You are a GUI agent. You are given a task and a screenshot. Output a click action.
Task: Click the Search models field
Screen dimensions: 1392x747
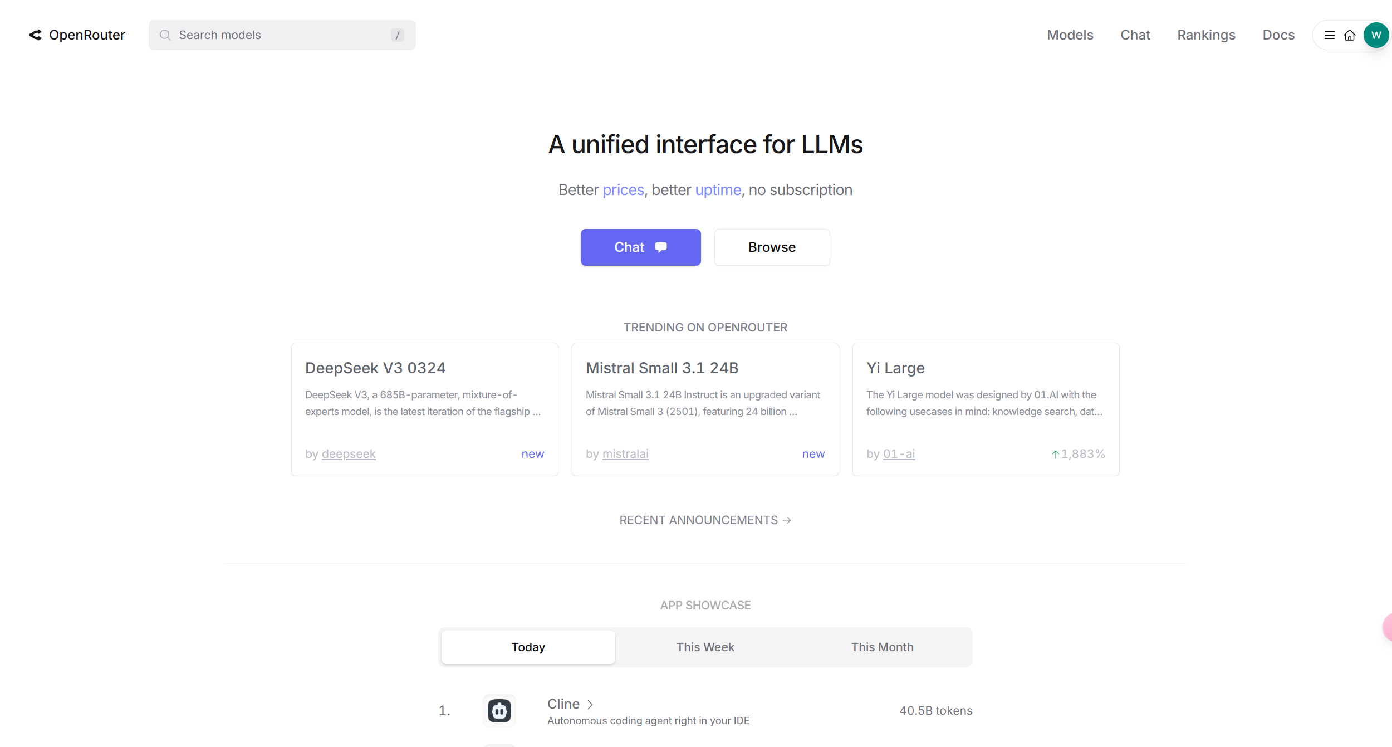(x=282, y=35)
